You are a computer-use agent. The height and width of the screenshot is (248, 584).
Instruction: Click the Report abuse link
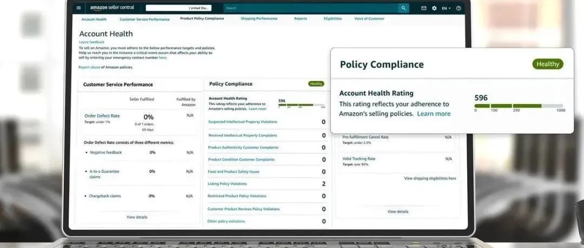pos(89,67)
